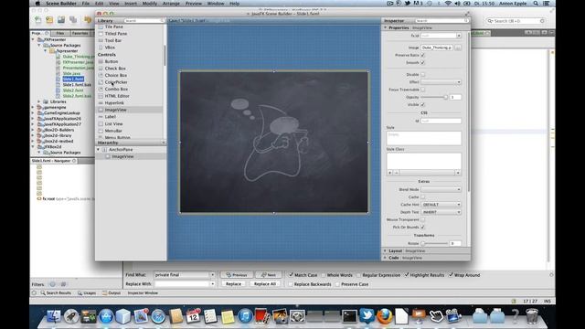Click Next button in find bar

coord(268,275)
